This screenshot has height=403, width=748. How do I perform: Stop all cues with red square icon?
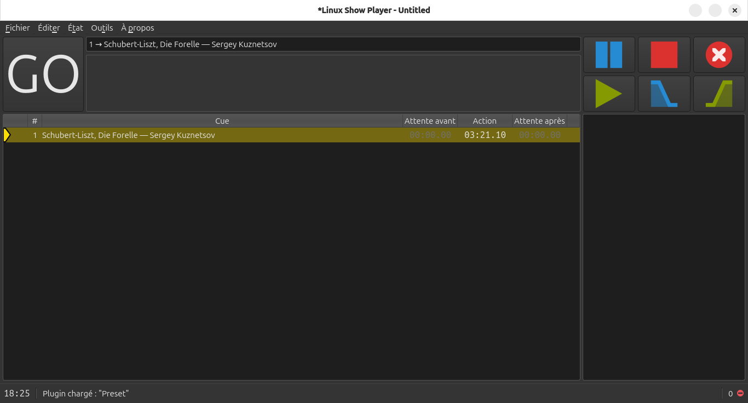point(664,55)
